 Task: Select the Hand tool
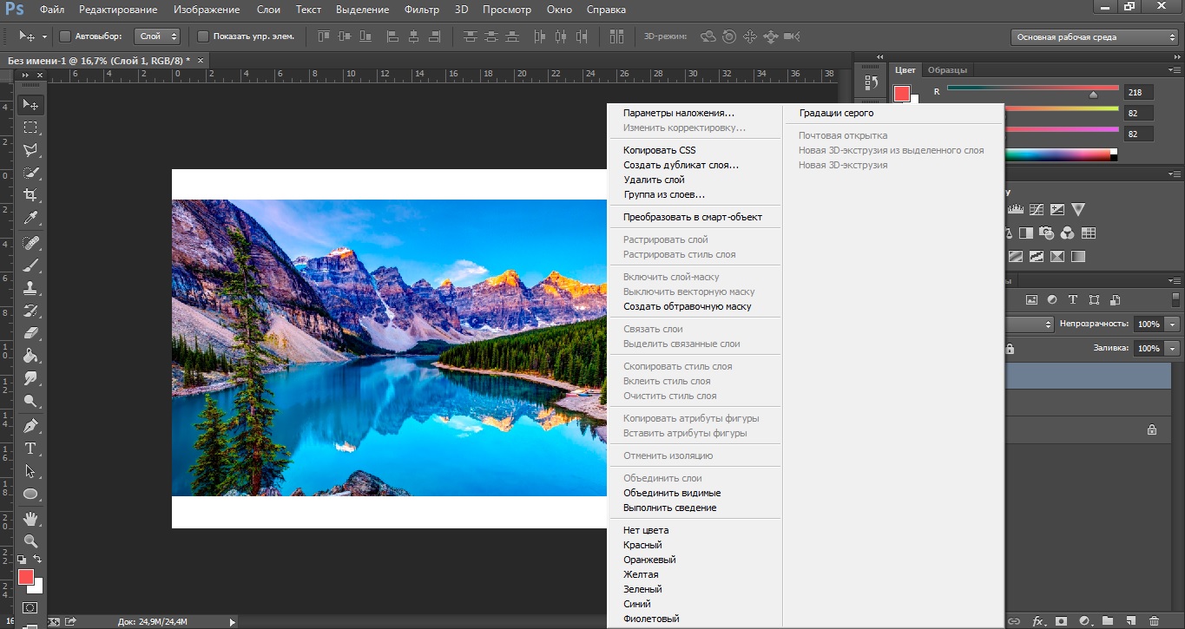(x=30, y=519)
